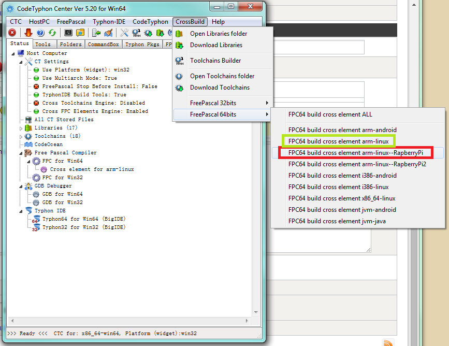Click the CT Settings tools icon in tree

[x=28, y=62]
